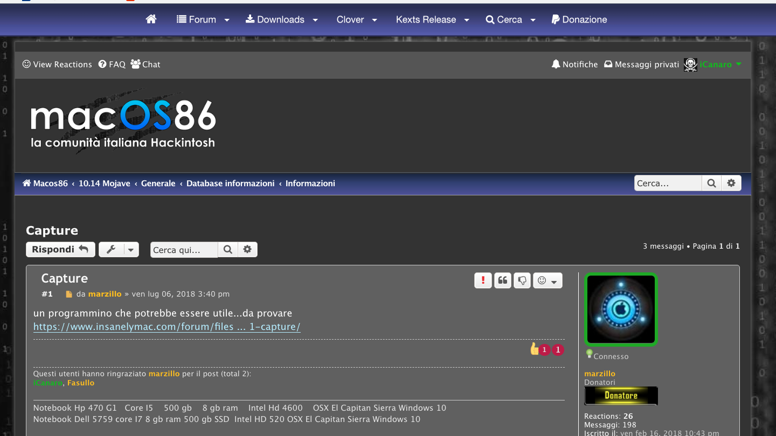This screenshot has height=436, width=776.
Task: Open marzillo profile under avatar
Action: (x=600, y=374)
